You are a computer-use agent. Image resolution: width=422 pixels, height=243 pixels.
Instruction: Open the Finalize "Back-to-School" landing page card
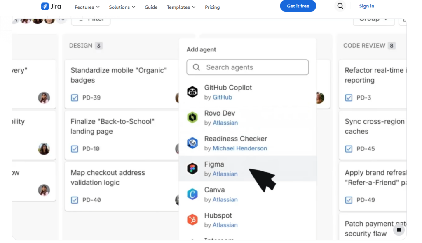tap(122, 135)
